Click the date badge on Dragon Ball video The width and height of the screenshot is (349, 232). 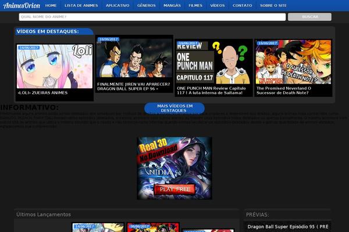click(x=109, y=39)
